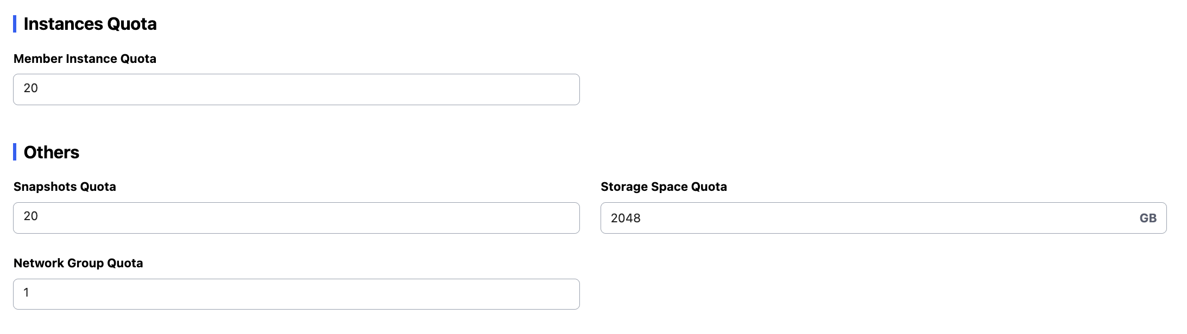The image size is (1187, 334).
Task: Click the Storage Space Quota label
Action: click(x=664, y=187)
